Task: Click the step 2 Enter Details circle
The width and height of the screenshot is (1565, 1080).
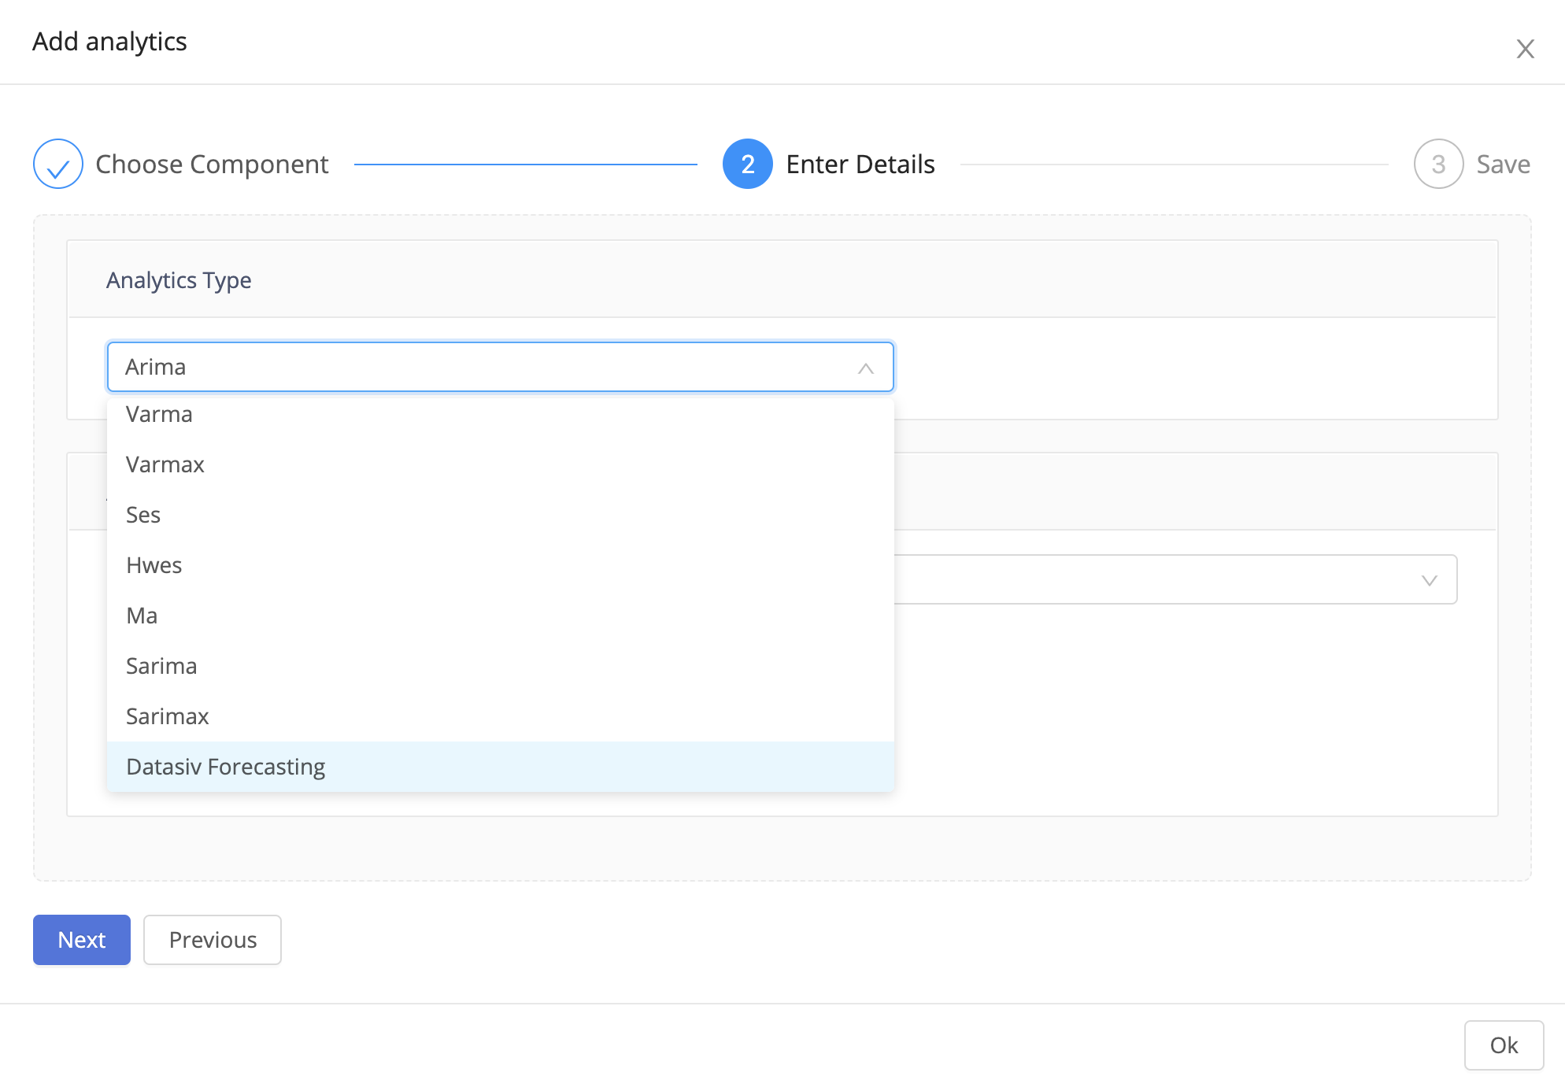Action: [747, 164]
